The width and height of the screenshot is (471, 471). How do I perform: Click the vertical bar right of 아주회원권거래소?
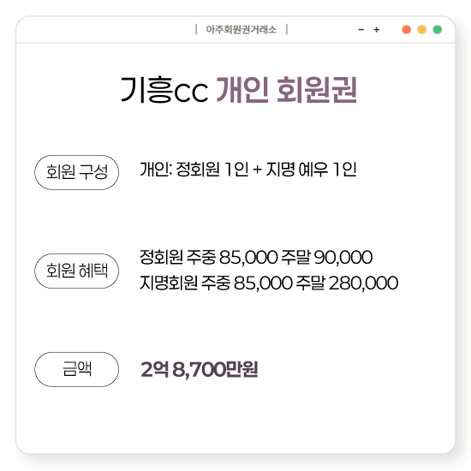pyautogui.click(x=287, y=29)
